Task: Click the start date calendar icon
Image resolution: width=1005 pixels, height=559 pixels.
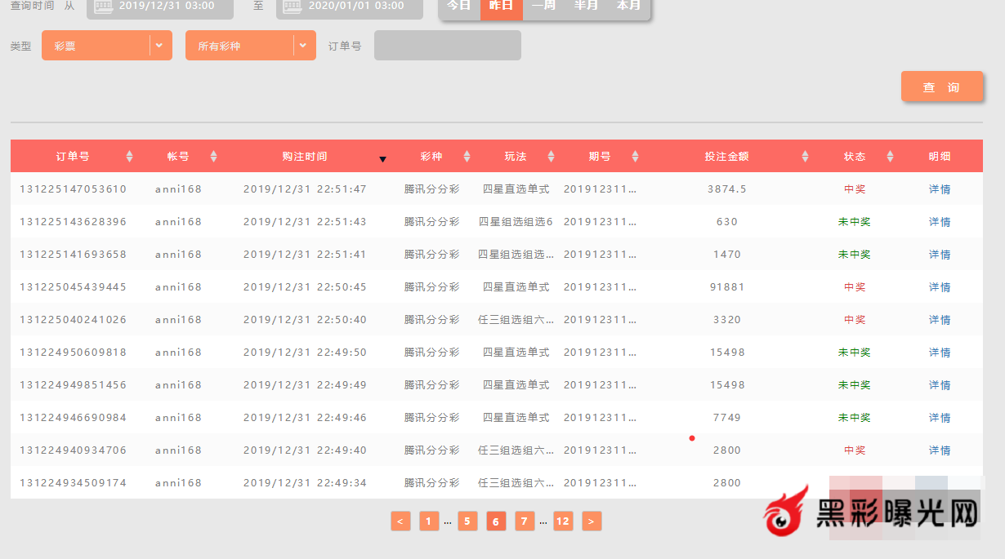Action: pos(104,7)
